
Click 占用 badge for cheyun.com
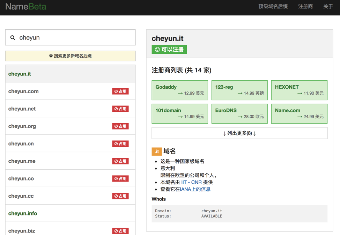(x=120, y=91)
